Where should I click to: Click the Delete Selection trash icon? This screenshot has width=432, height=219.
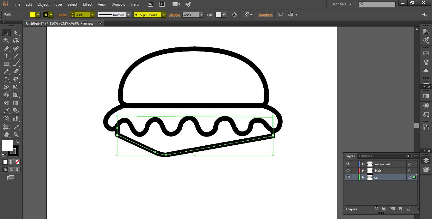[409, 209]
